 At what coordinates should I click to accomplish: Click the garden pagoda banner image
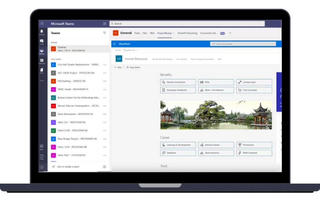click(216, 115)
